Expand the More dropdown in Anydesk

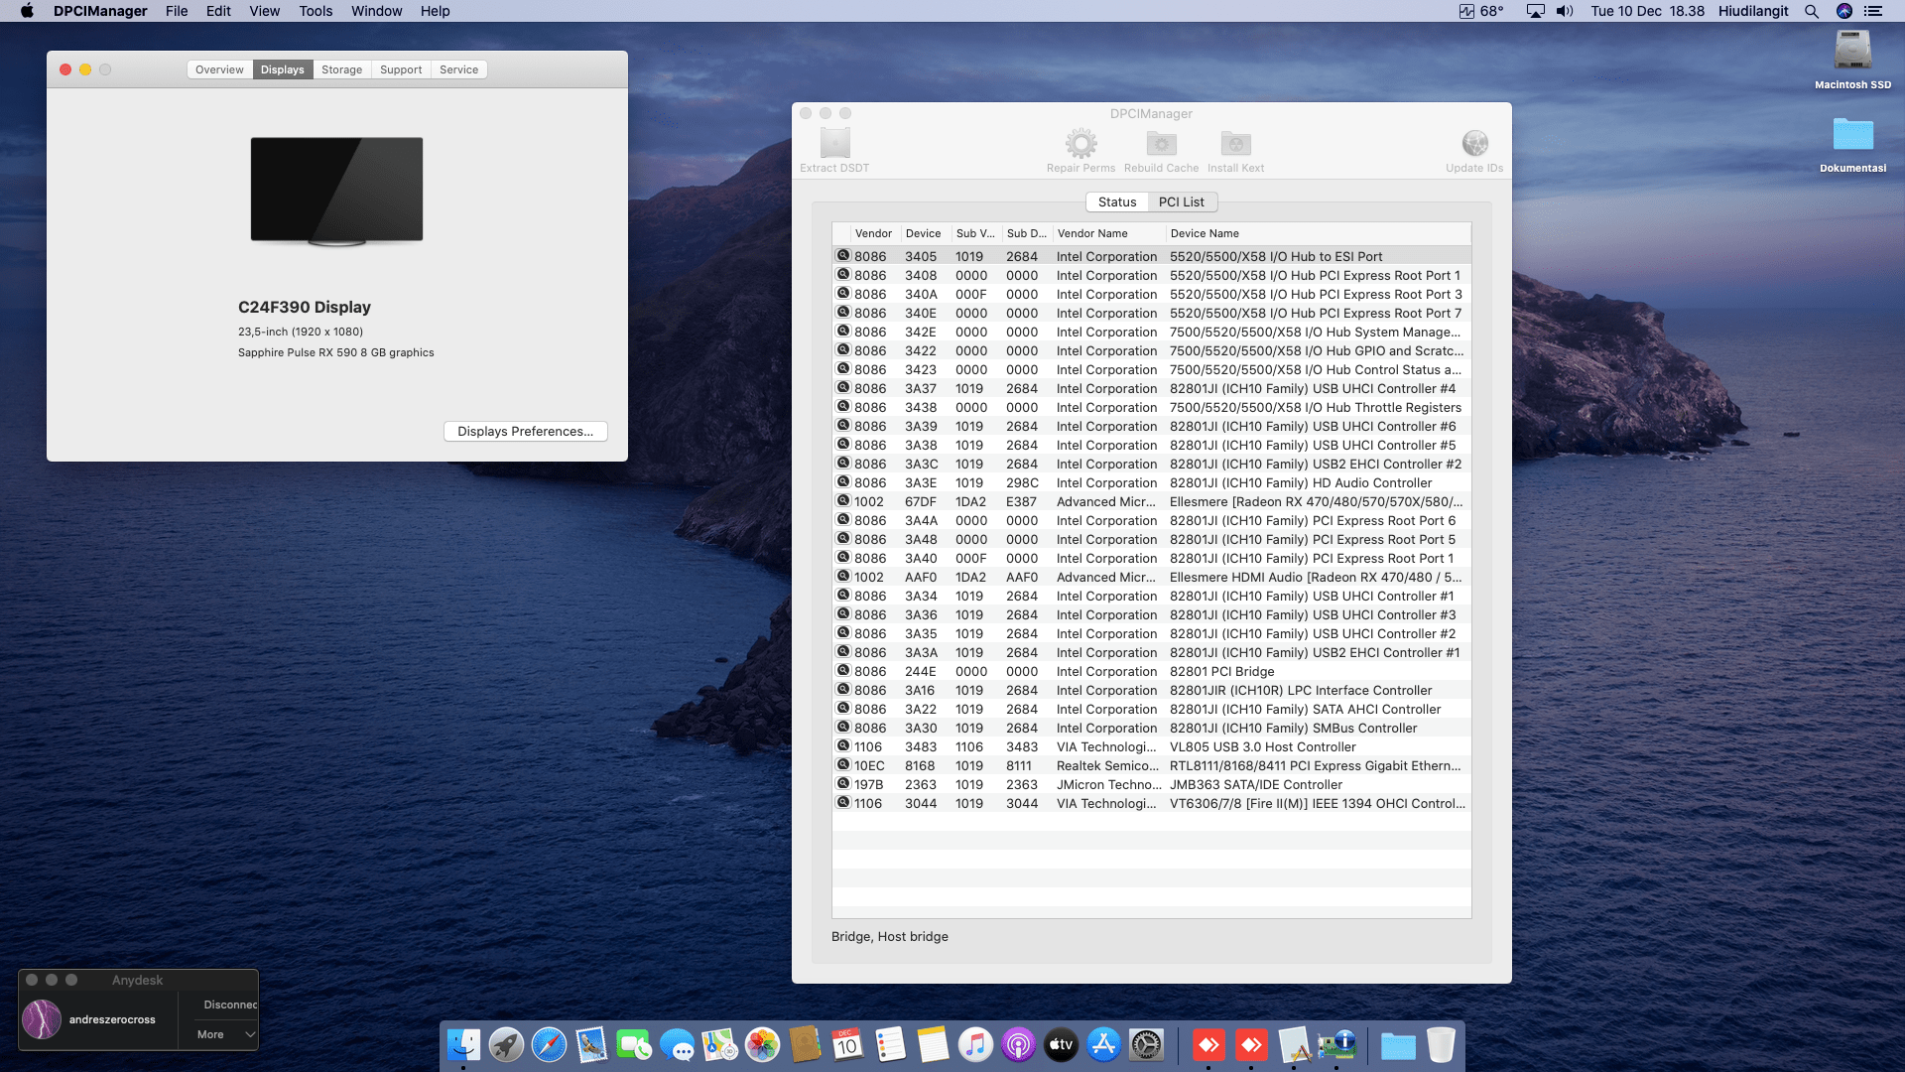point(225,1034)
